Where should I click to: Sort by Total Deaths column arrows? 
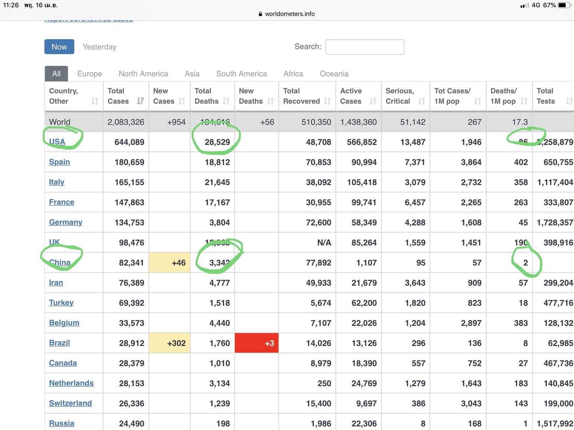(x=226, y=101)
